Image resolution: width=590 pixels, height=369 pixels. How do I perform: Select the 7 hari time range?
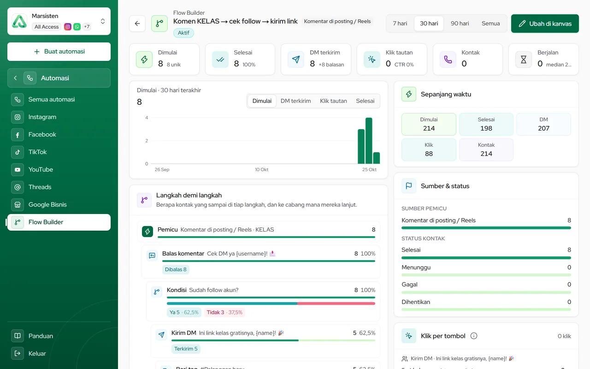coord(400,24)
